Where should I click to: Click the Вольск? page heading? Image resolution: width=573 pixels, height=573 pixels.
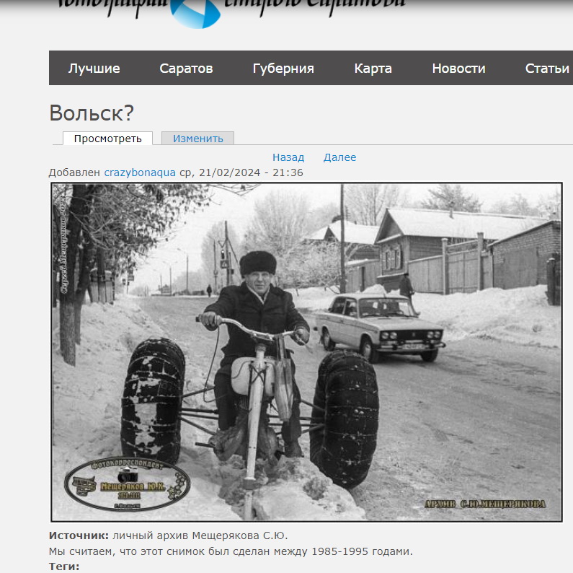tap(92, 113)
